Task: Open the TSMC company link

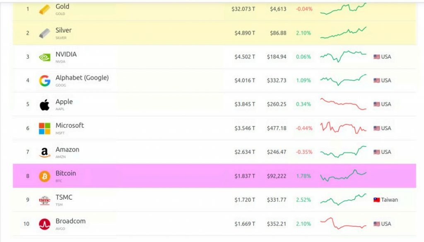Action: [x=64, y=197]
